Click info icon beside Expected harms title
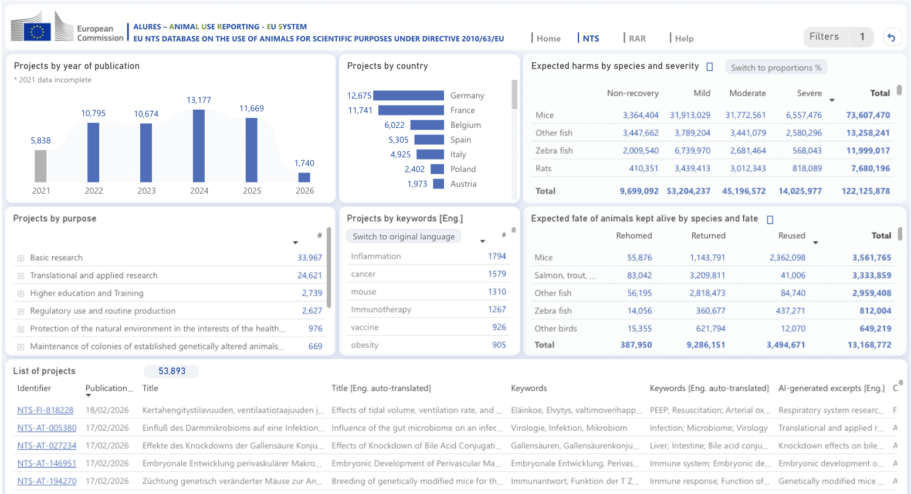The width and height of the screenshot is (911, 494). tap(709, 67)
